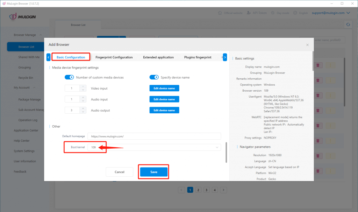Go to page 4 in pagination

point(215,190)
